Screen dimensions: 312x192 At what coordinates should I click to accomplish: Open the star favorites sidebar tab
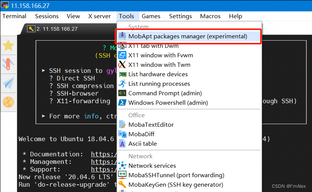coord(8,46)
